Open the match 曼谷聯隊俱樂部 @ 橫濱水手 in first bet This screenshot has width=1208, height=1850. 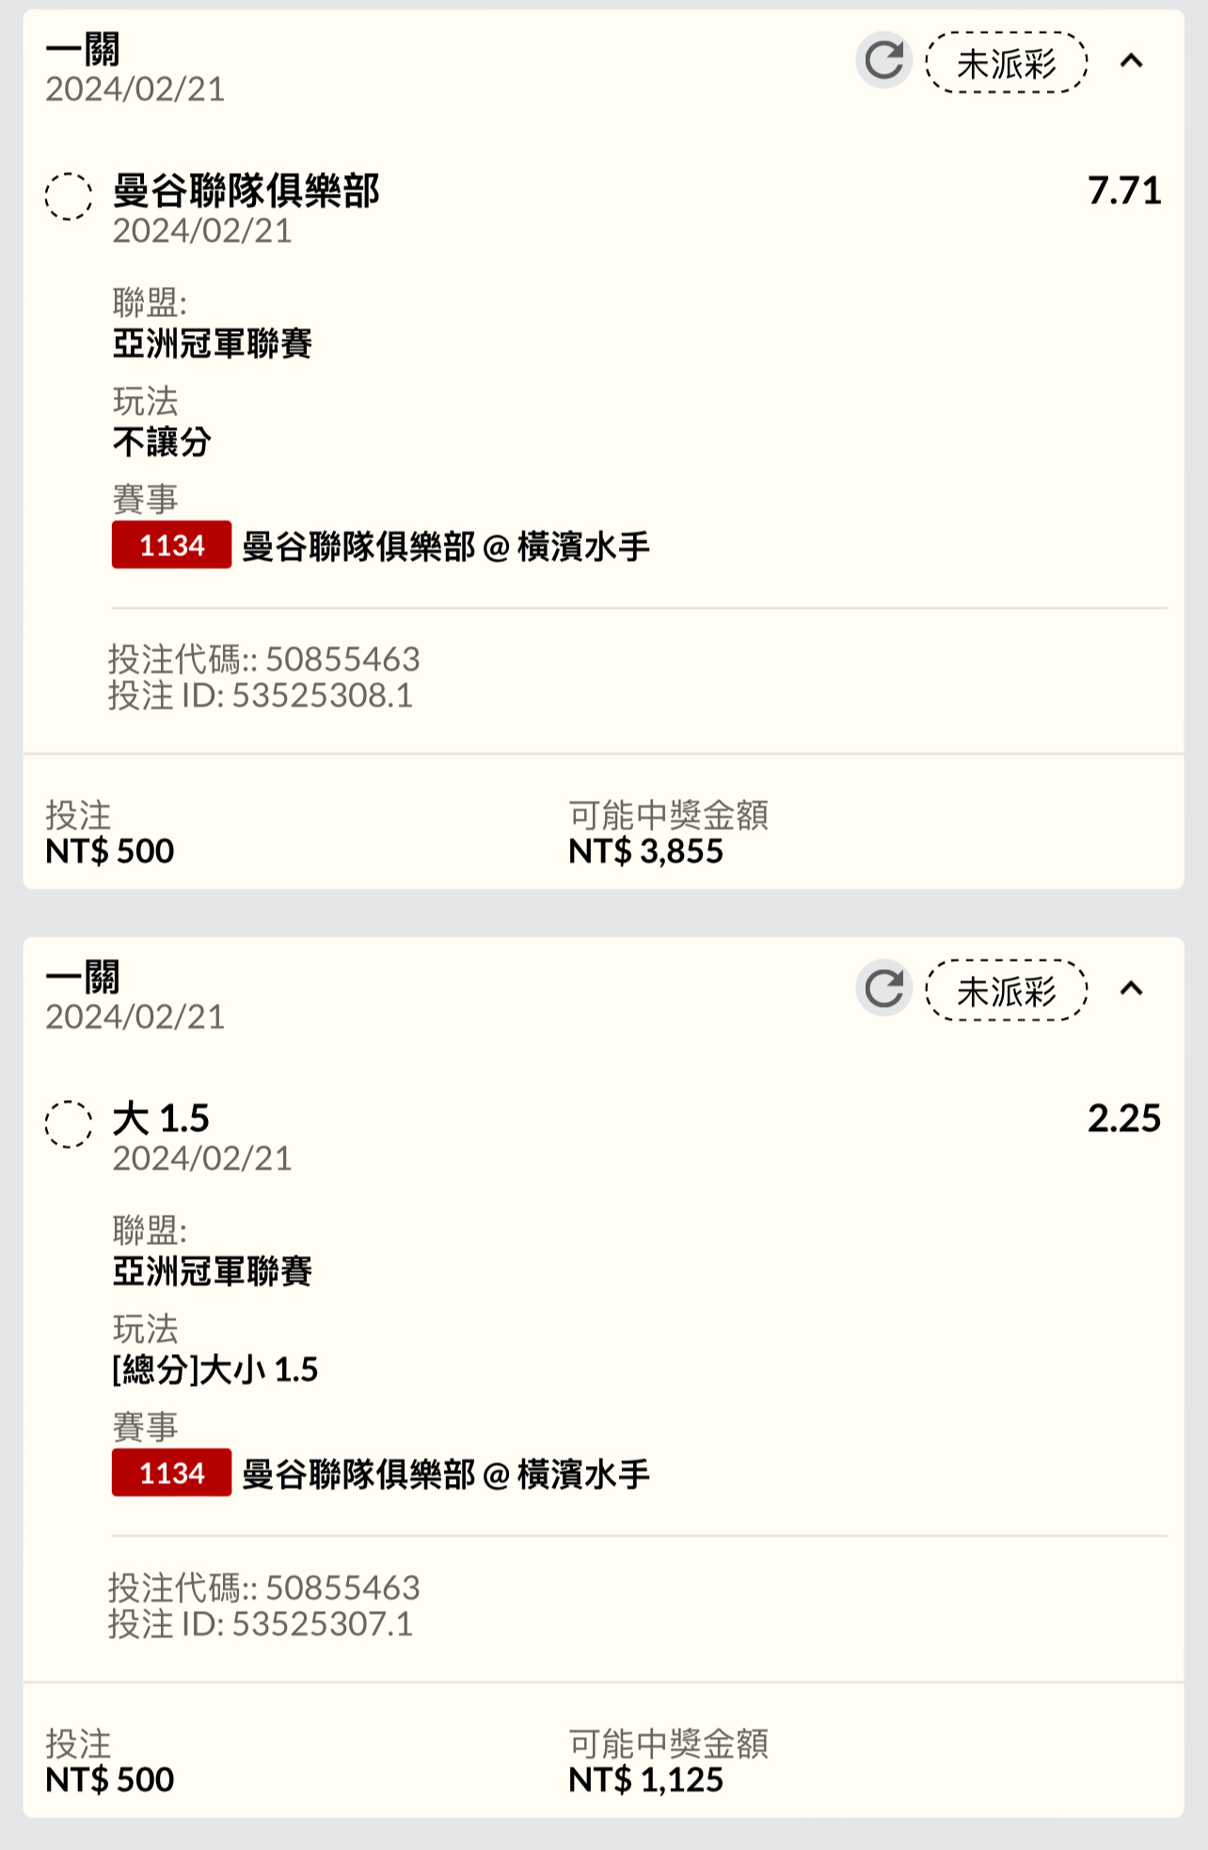coord(446,547)
